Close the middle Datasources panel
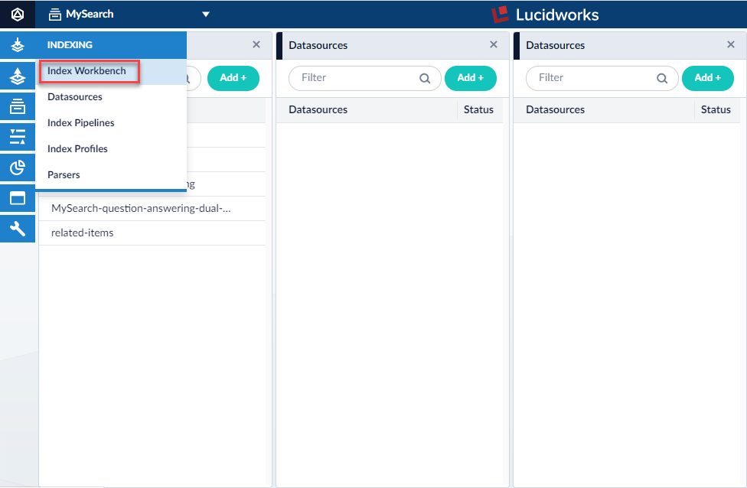 click(x=494, y=45)
